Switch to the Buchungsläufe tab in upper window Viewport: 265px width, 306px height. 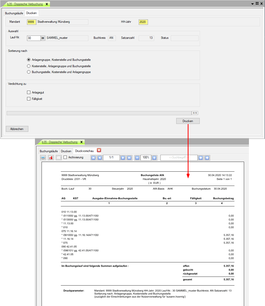(x=14, y=13)
